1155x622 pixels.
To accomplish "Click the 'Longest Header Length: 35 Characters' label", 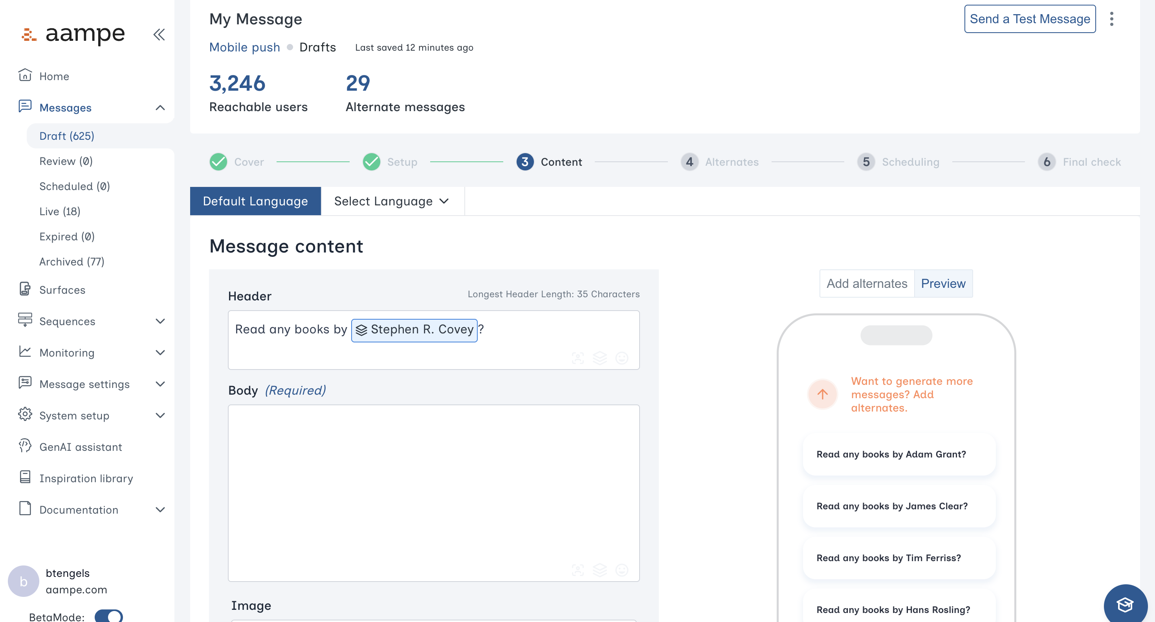I will pos(553,294).
